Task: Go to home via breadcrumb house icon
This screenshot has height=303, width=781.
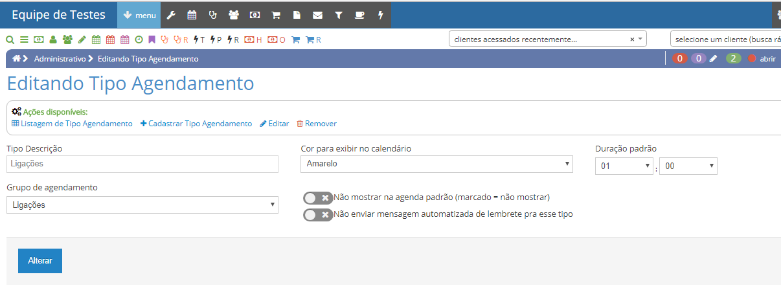Action: pos(16,58)
